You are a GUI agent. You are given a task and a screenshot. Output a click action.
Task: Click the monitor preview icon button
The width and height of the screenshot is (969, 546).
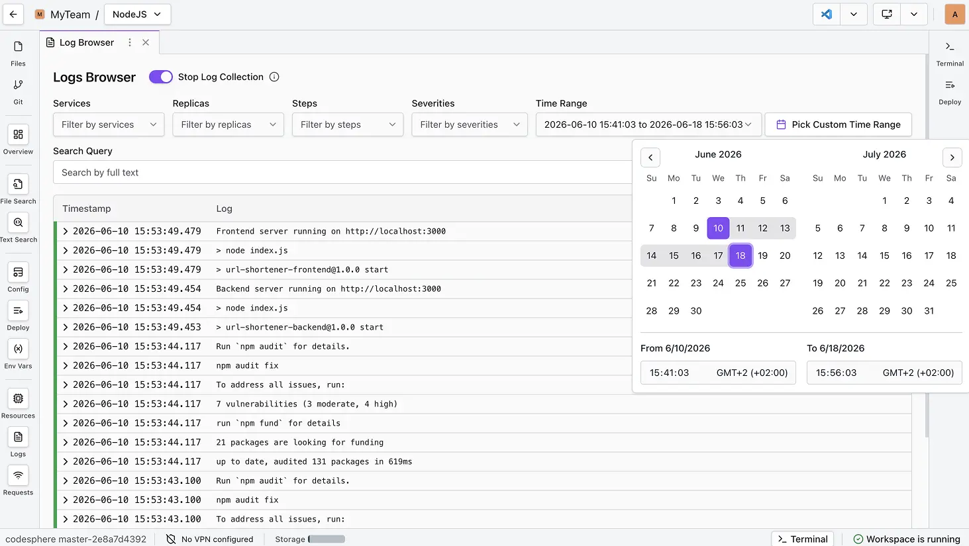887,14
